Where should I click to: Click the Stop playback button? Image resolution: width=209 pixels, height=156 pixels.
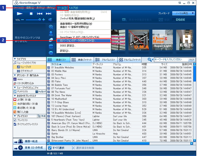(x=31, y=14)
